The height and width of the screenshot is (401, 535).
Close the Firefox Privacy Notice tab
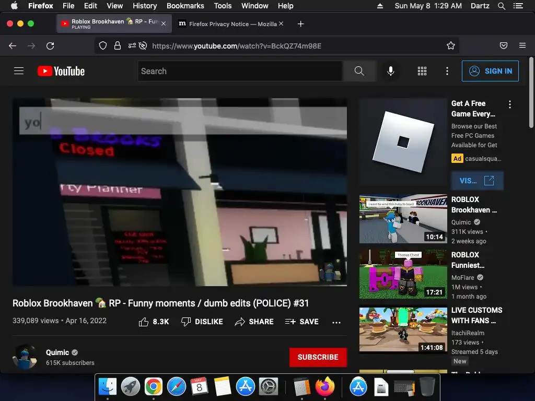(x=281, y=23)
